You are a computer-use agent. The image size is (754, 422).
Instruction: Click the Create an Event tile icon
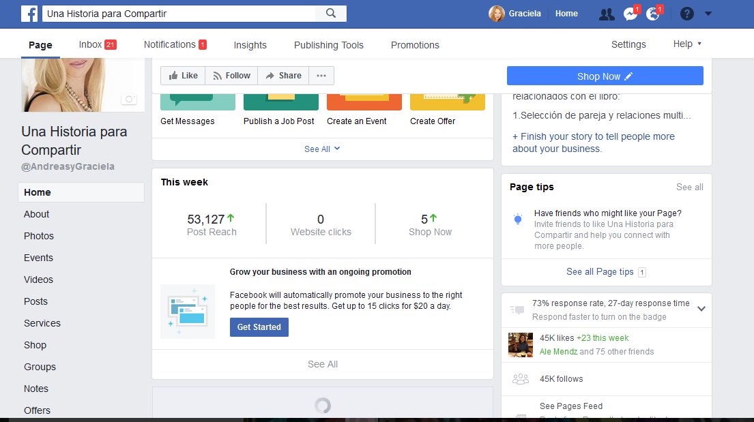[x=364, y=102]
